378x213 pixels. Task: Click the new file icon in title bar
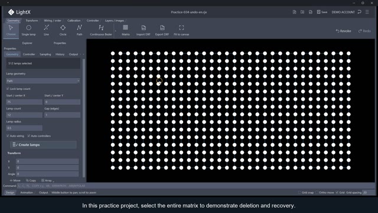tap(294, 12)
